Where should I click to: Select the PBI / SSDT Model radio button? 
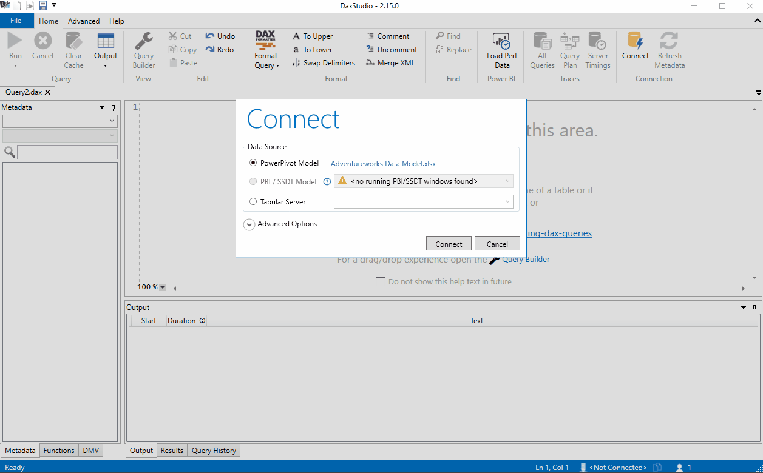[x=253, y=181]
